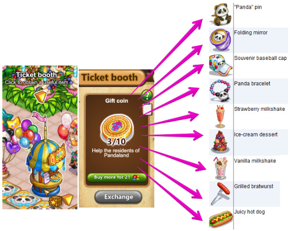
Task: Select the Souvenir baseball cap icon
Action: click(220, 66)
